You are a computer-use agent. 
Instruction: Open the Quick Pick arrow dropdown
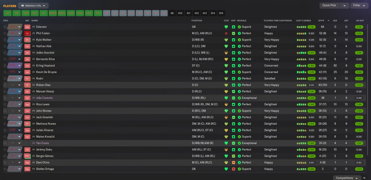pos(344,6)
